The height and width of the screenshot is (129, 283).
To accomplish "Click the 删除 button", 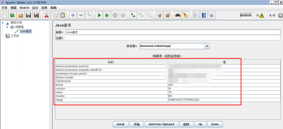I will click(186, 124).
